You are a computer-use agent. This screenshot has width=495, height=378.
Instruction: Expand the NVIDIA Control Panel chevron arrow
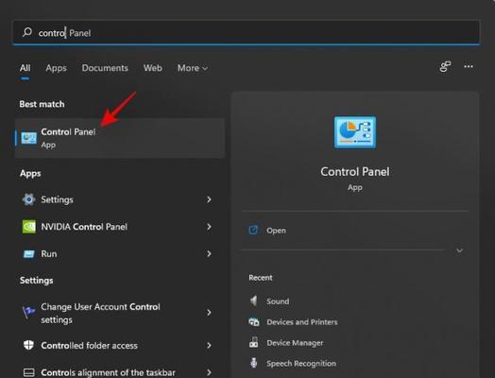click(209, 227)
